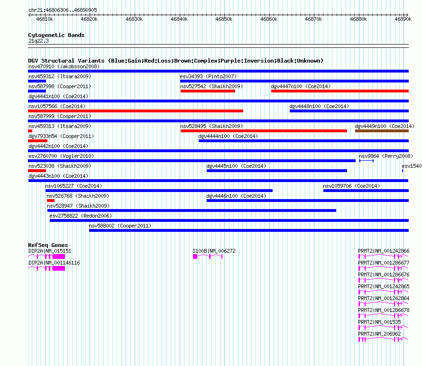Click the chr21:46806306..46890905 coordinate text
422x366 pixels.
pos(63,10)
